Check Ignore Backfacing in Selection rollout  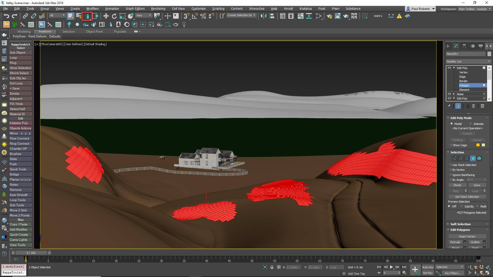pos(450,175)
